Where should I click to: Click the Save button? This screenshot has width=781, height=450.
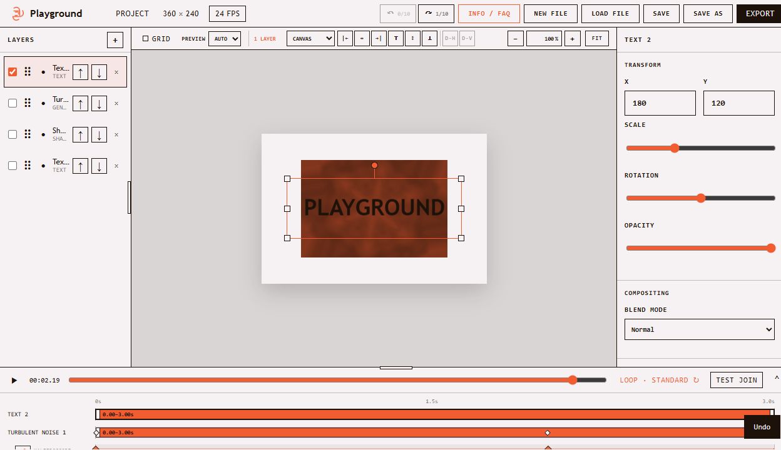point(661,14)
